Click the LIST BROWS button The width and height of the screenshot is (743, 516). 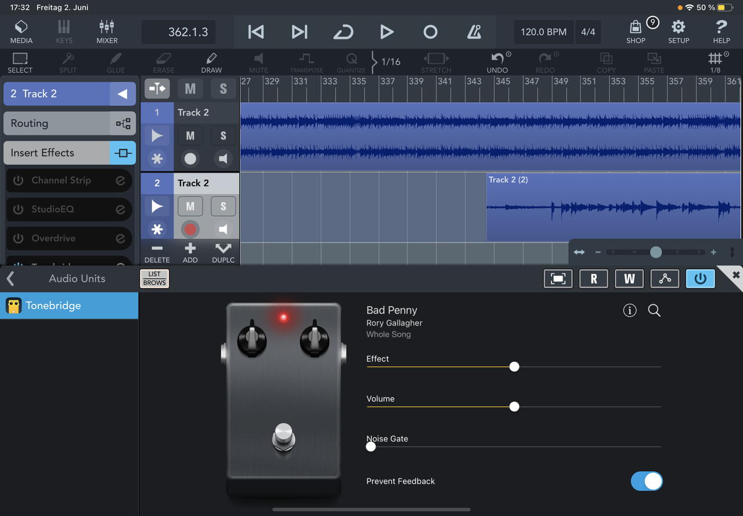154,279
